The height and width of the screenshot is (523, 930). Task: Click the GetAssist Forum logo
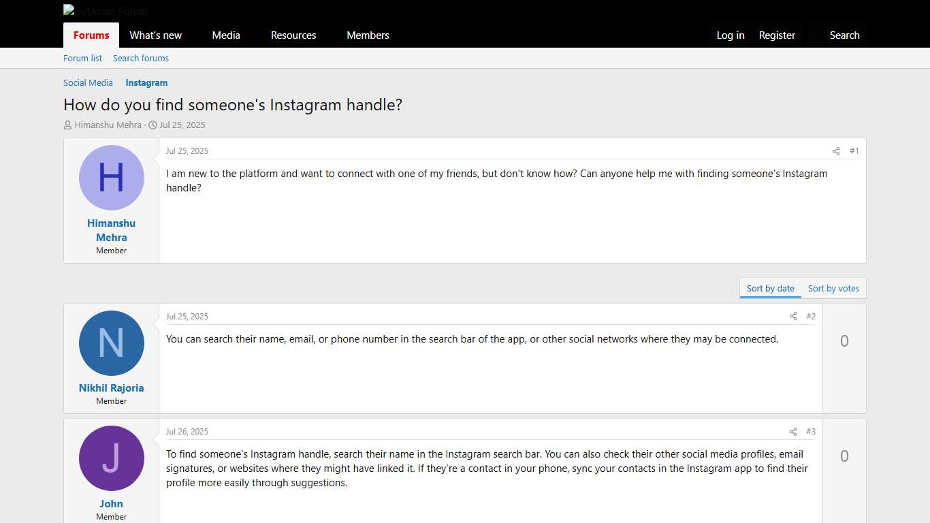(105, 11)
